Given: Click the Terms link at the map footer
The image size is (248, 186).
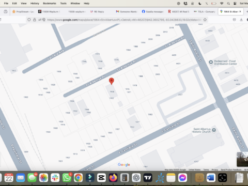Looking at the screenshot, I should click(206, 169).
